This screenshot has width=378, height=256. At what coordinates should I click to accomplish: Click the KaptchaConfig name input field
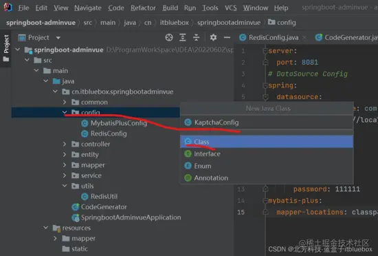(267, 122)
